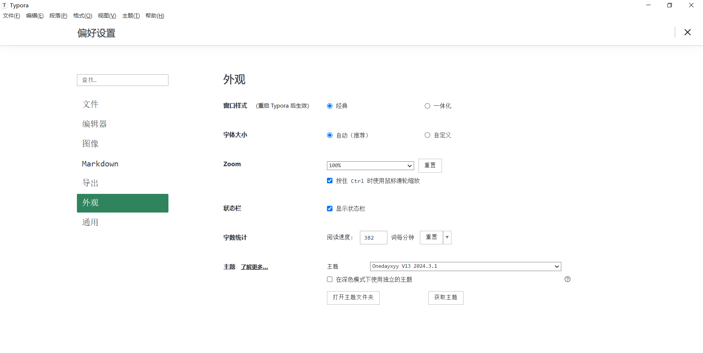Open the 帮助(H) menu
This screenshot has width=703, height=353.
click(x=155, y=16)
